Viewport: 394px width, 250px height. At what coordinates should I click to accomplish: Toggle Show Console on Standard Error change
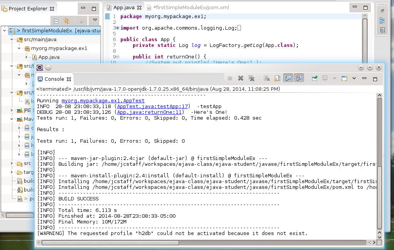299,78
